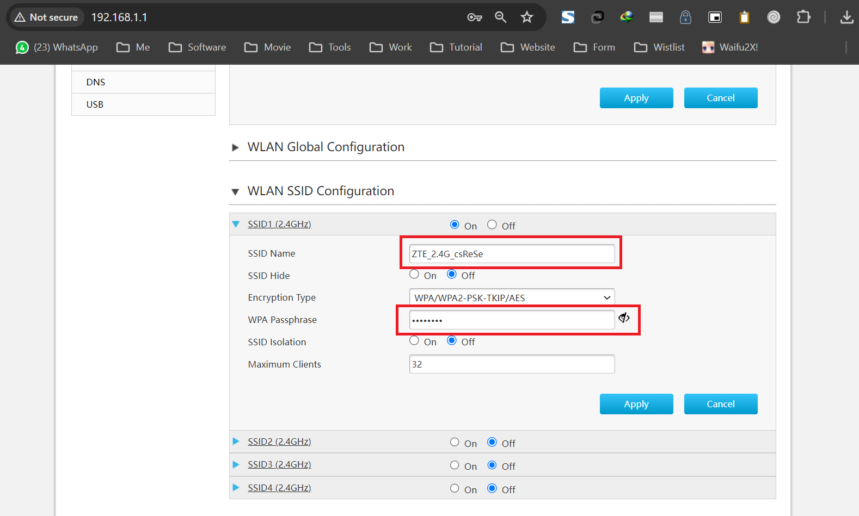Image resolution: width=859 pixels, height=516 pixels.
Task: Click the SSID Name input field
Action: coord(512,254)
